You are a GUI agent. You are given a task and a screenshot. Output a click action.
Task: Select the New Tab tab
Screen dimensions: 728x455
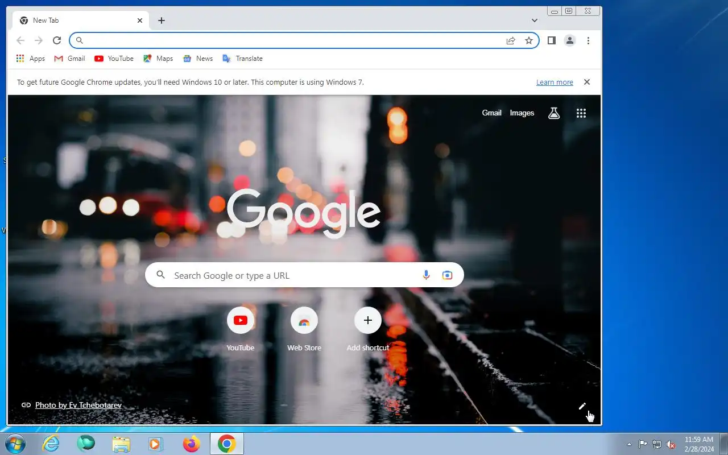tap(81, 20)
